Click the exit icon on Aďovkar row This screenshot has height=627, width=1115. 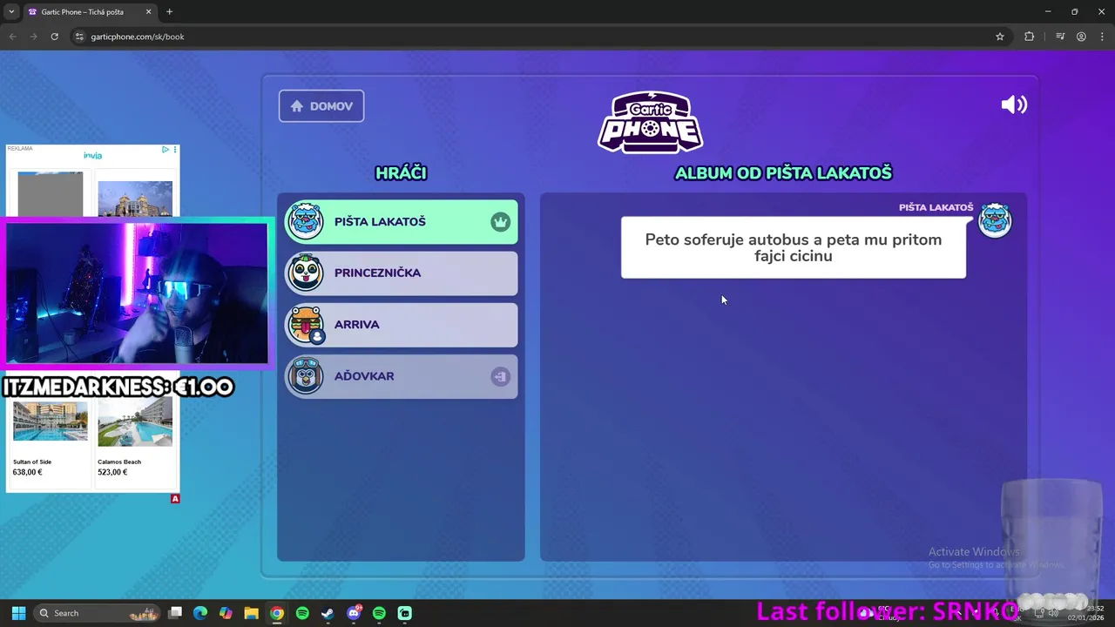pos(500,376)
